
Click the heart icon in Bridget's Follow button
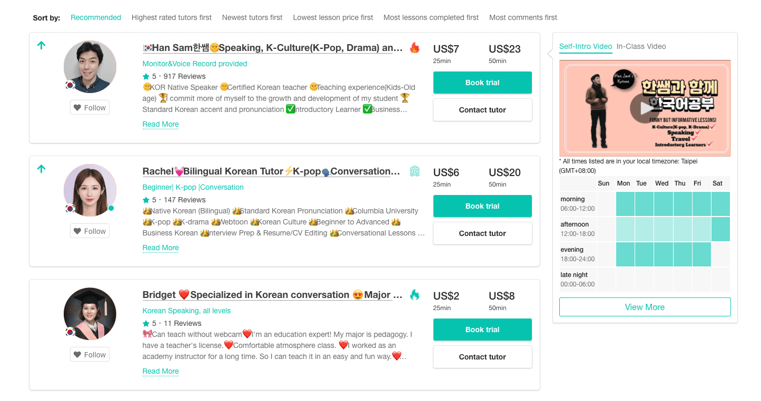tap(78, 354)
